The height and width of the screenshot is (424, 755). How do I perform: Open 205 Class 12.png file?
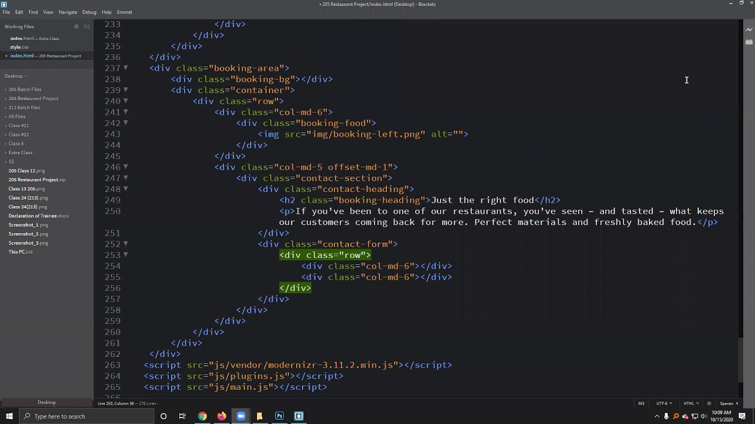[x=27, y=171]
